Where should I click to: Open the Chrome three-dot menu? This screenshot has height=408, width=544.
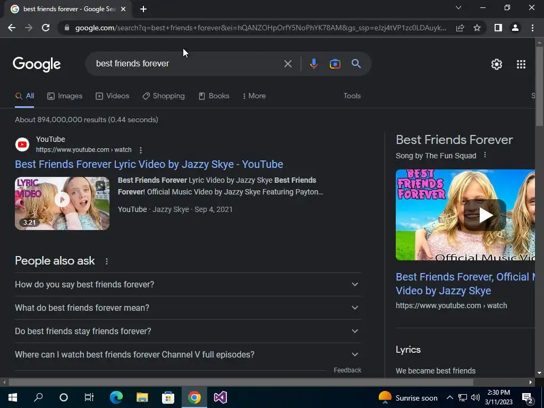point(532,28)
